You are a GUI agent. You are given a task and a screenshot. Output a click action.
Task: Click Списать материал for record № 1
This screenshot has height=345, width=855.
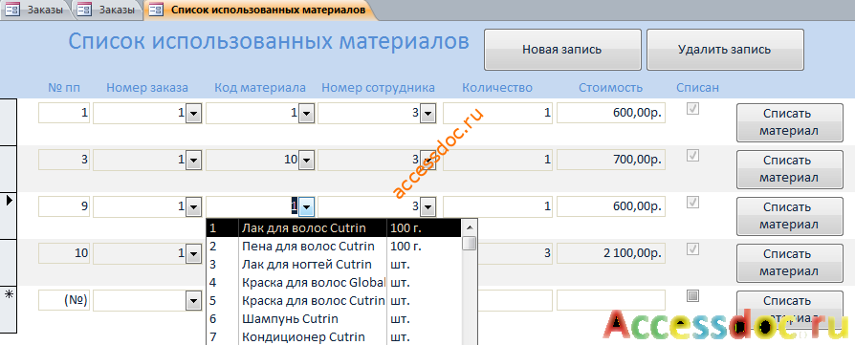(x=789, y=122)
